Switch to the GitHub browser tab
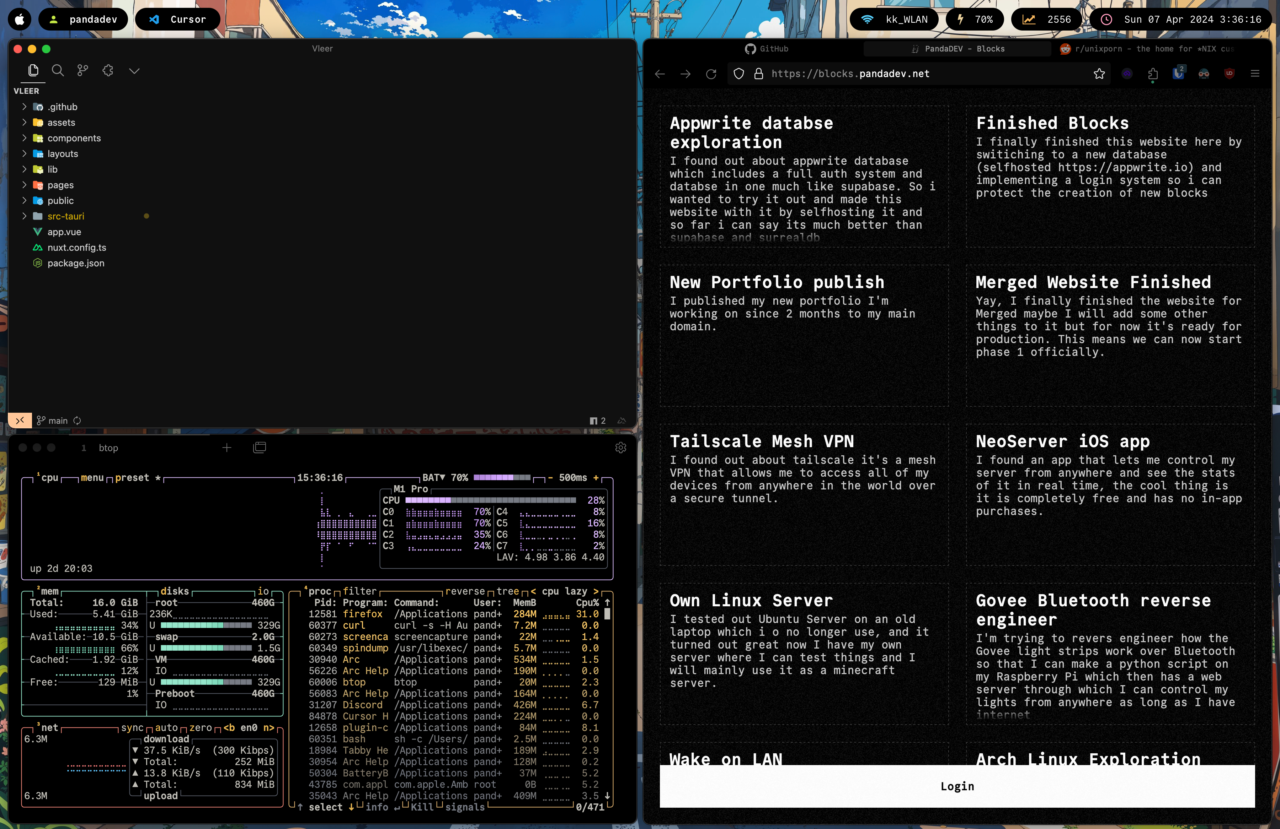The image size is (1280, 829). click(766, 49)
